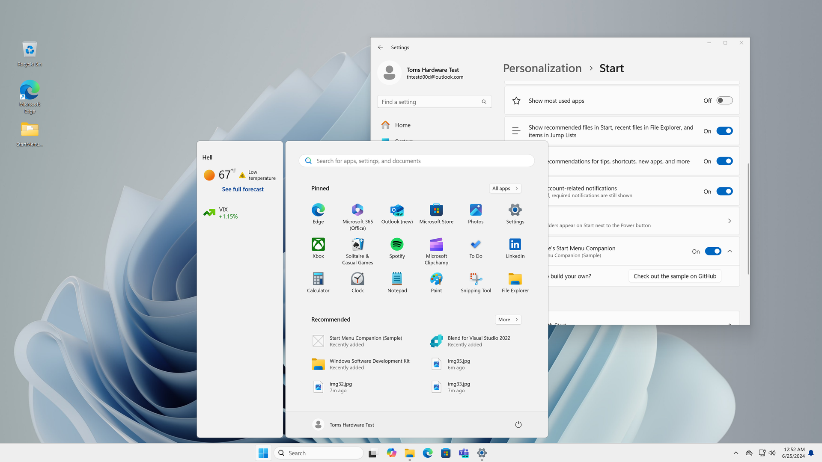Screen dimensions: 822x462
Task: Open the More recommended items list
Action: (508, 319)
